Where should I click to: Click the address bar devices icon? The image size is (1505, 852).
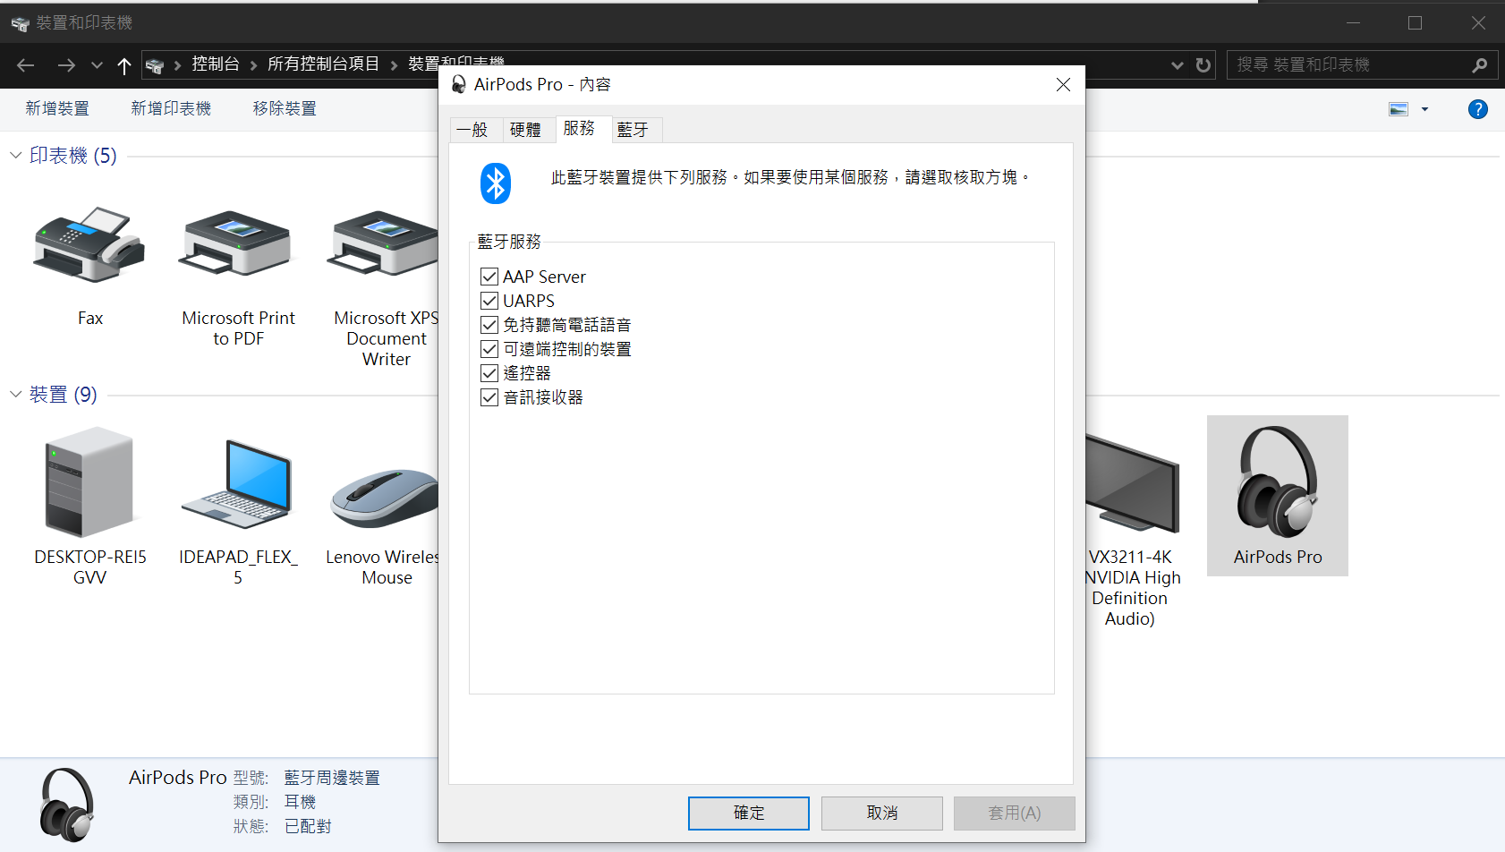click(x=155, y=65)
